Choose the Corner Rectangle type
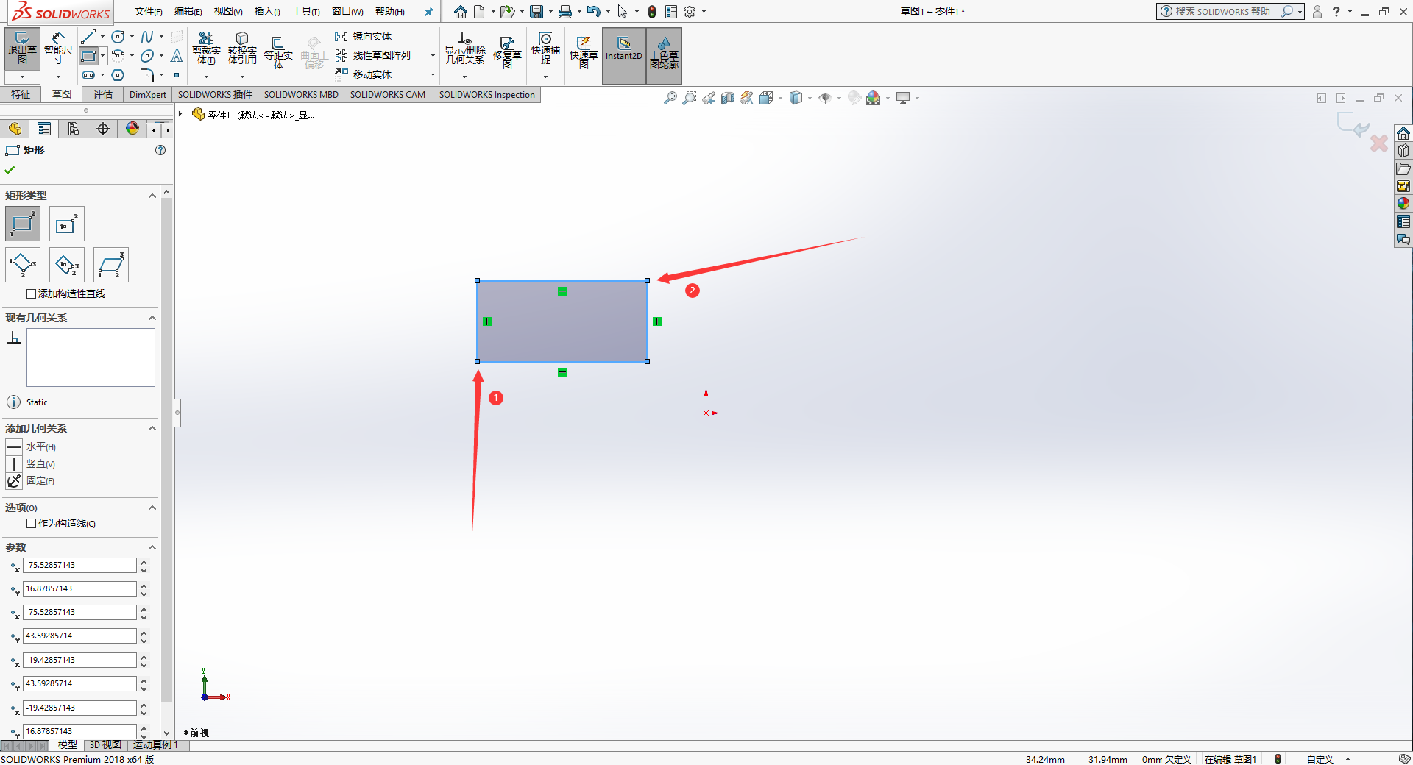 (23, 224)
